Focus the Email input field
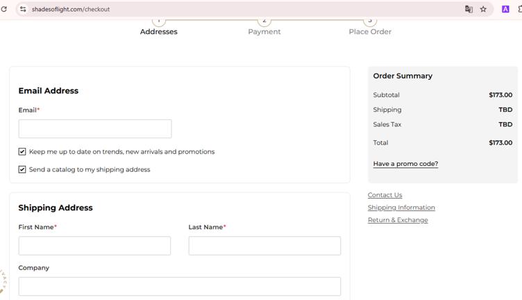 95,128
